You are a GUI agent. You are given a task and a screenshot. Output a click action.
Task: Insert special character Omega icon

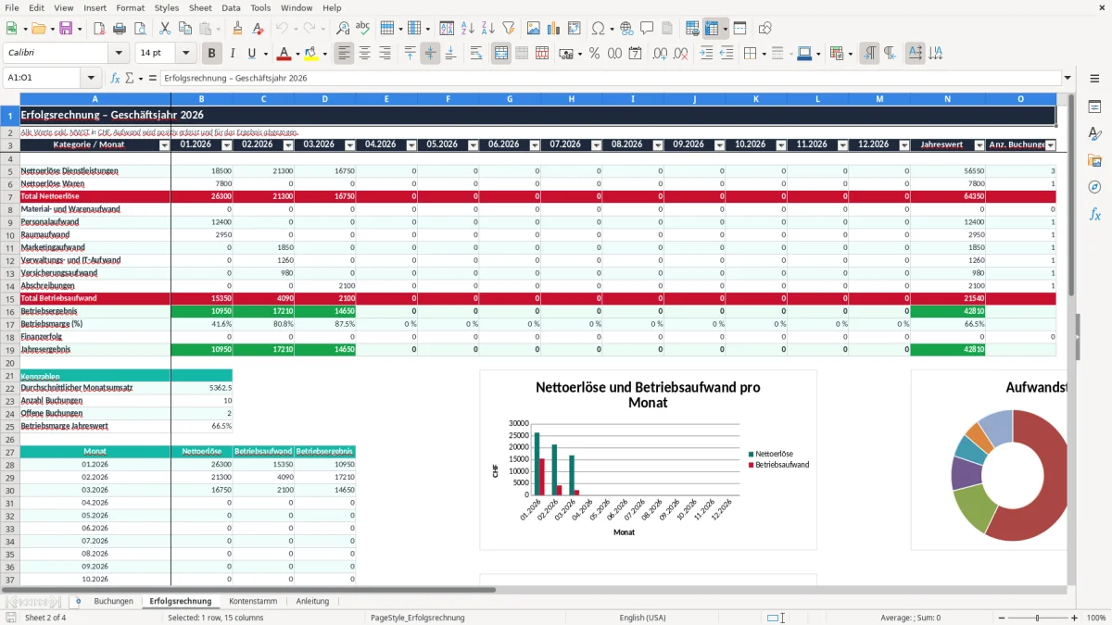pyautogui.click(x=598, y=29)
